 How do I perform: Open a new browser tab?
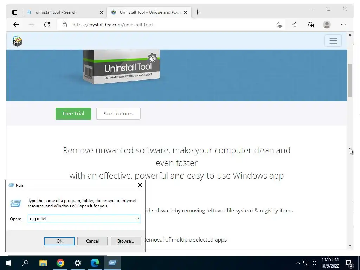pos(197,12)
